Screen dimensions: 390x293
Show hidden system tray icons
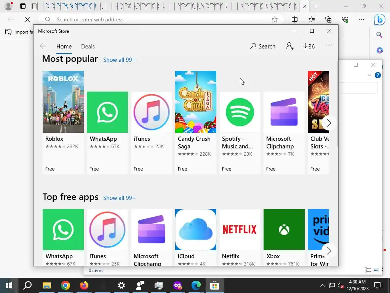coord(322,285)
